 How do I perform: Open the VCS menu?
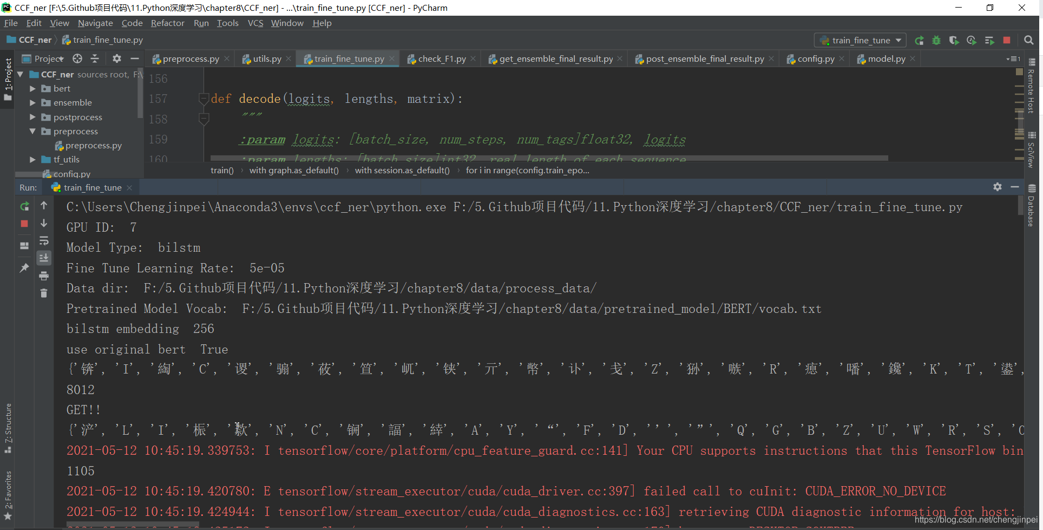(x=255, y=23)
